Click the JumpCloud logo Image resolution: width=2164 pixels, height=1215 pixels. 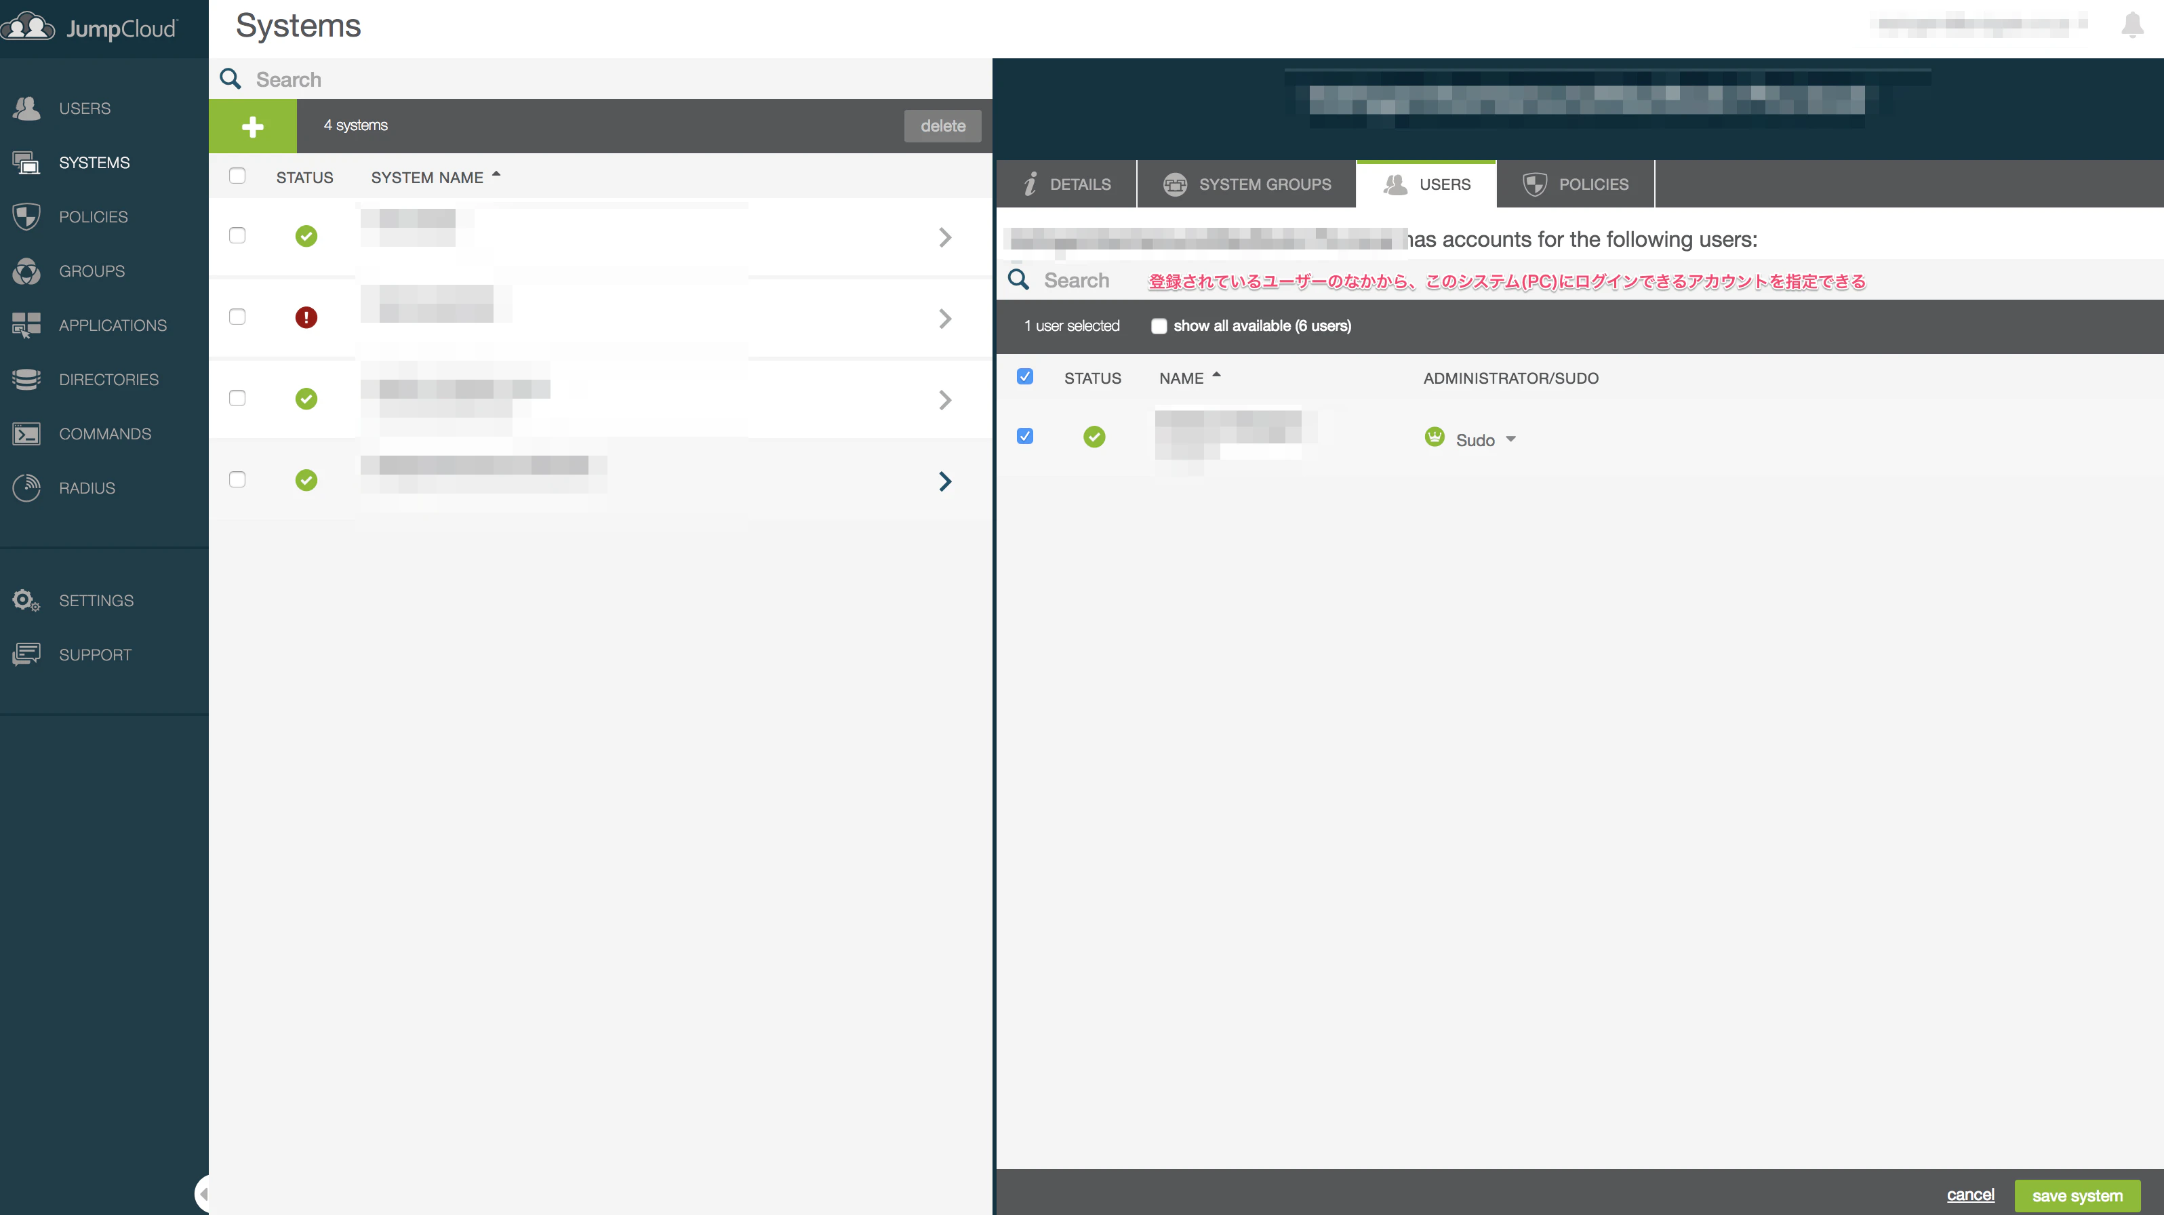89,28
